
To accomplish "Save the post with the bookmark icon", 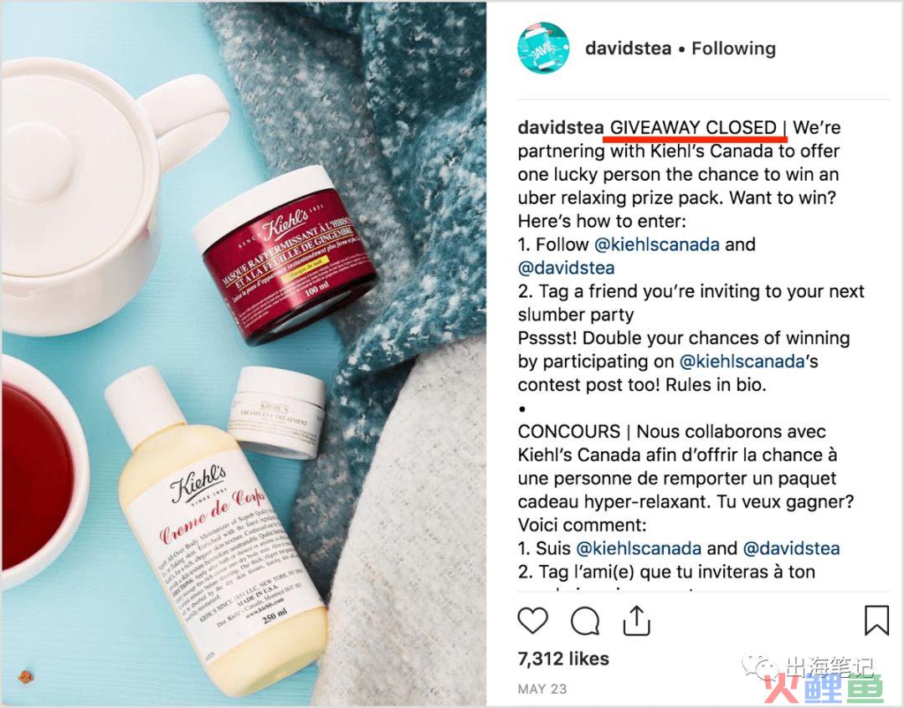I will pos(876,620).
